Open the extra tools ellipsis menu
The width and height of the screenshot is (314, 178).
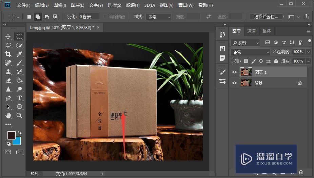coord(8,124)
